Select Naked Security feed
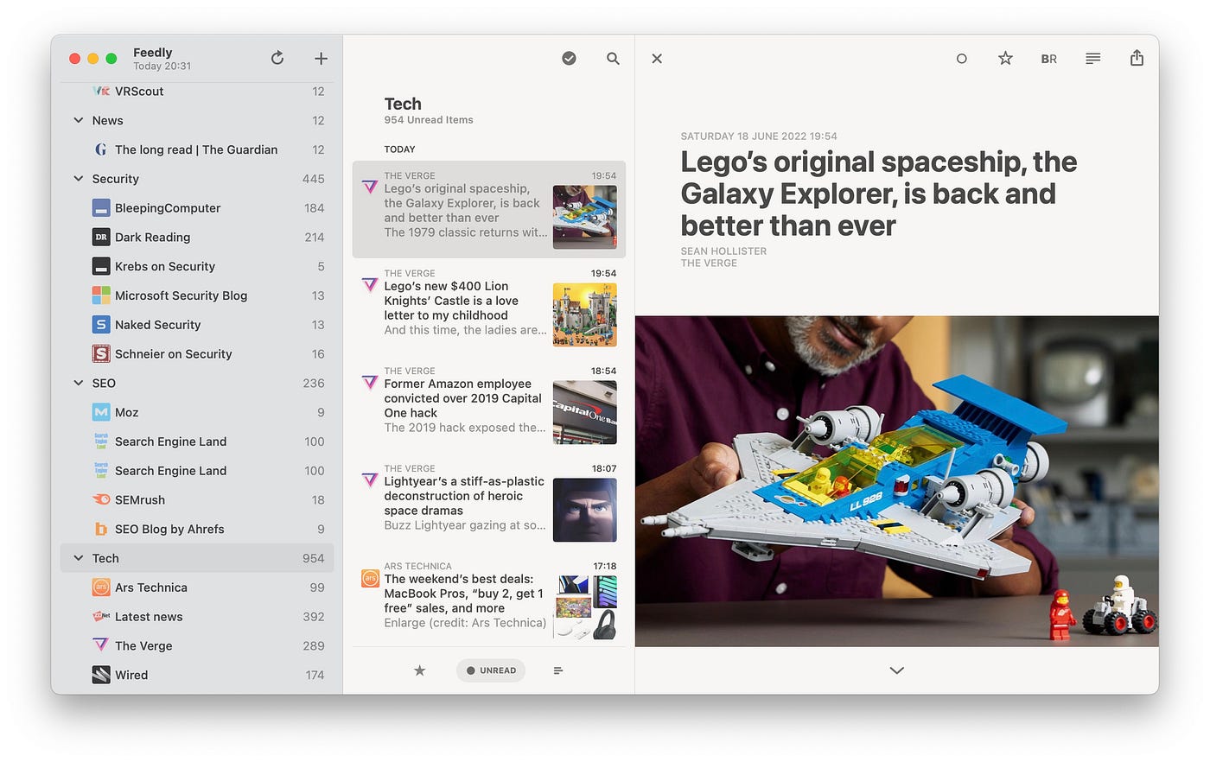The height and width of the screenshot is (762, 1210). click(197, 325)
